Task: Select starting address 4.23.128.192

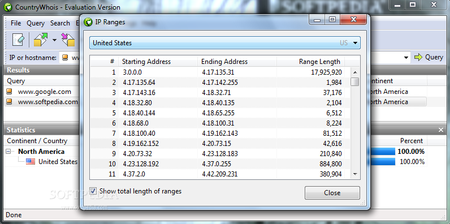Action: tap(141, 164)
